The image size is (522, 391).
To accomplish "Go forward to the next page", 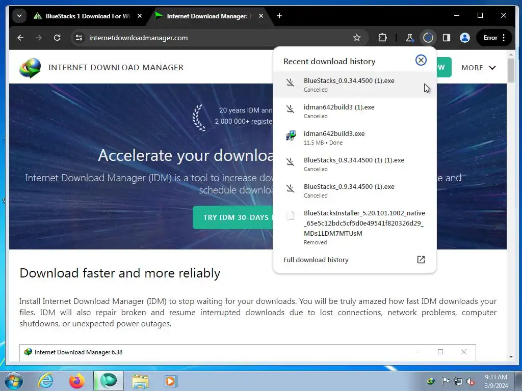I will coord(39,38).
